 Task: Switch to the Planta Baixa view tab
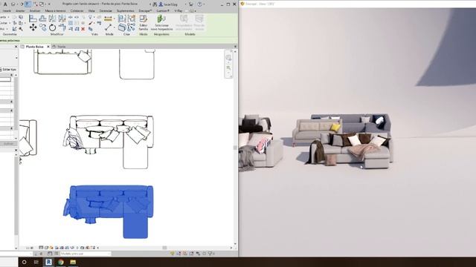pos(34,47)
